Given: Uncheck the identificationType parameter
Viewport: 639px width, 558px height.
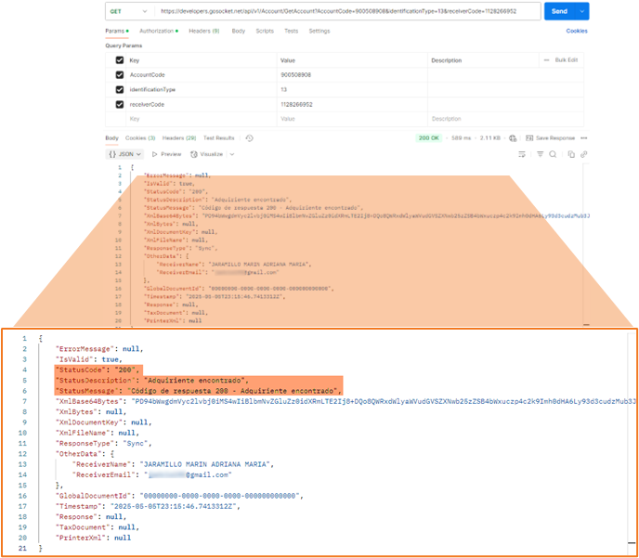Looking at the screenshot, I should coord(120,90).
